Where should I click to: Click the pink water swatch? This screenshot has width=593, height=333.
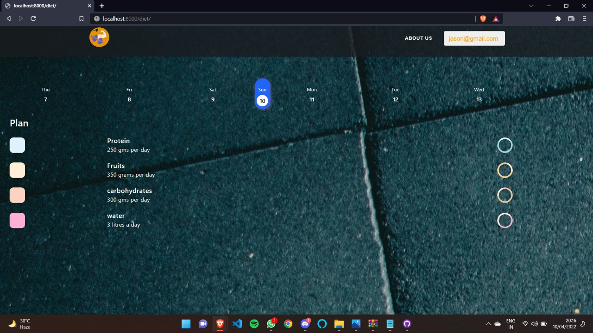tap(17, 221)
